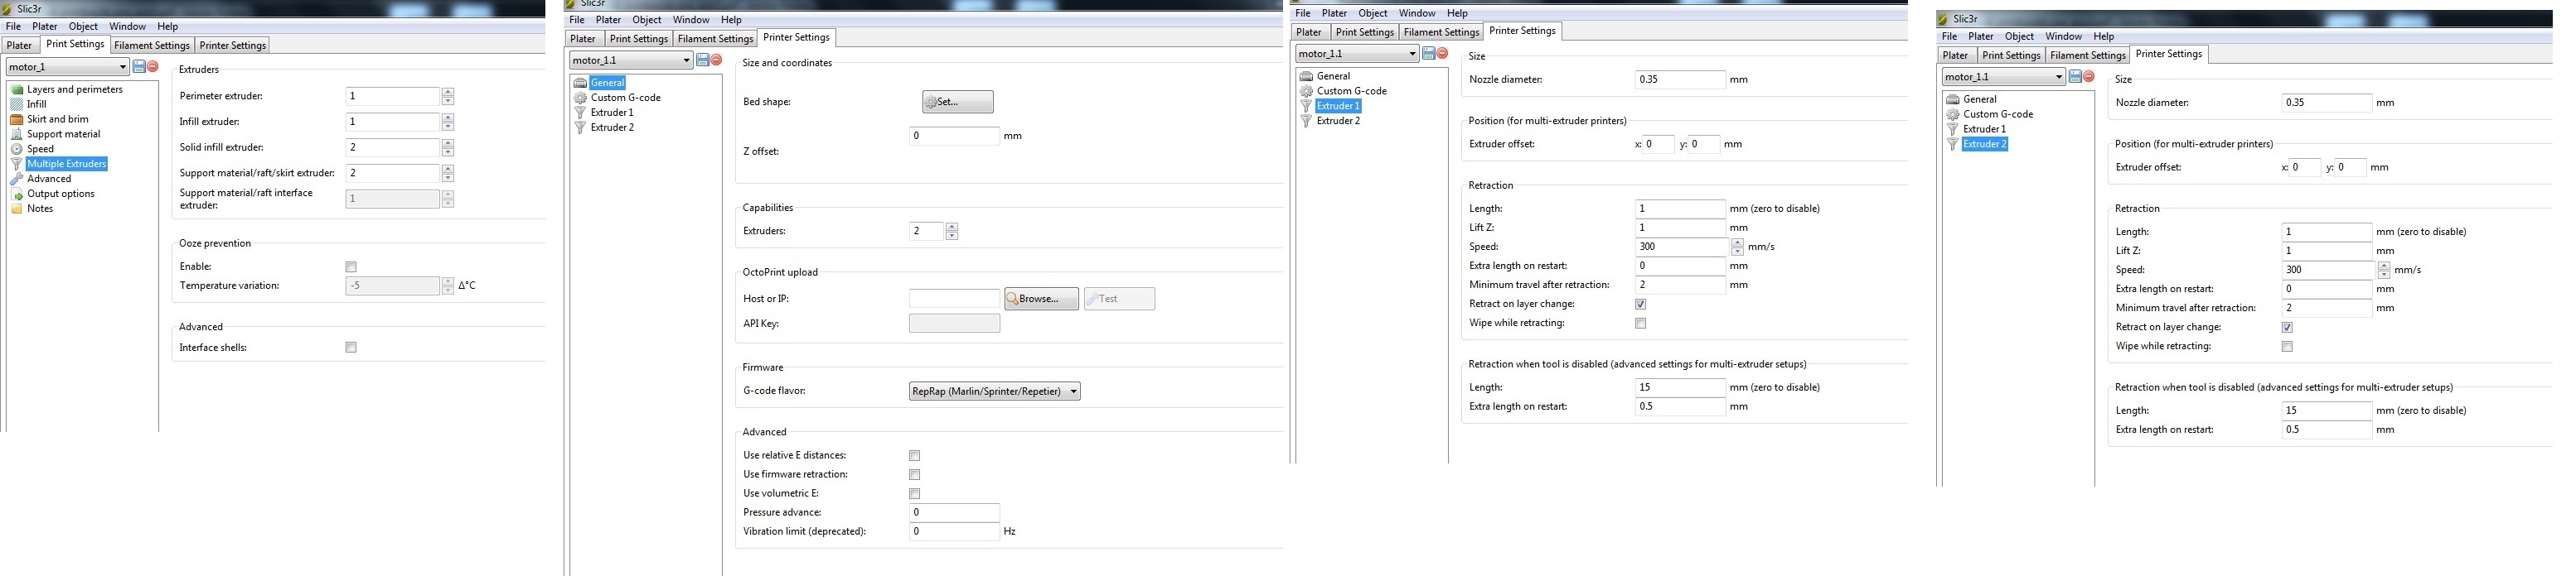Click the red delete preset icon beside motor_1
The image size is (2576, 576).
click(x=153, y=67)
